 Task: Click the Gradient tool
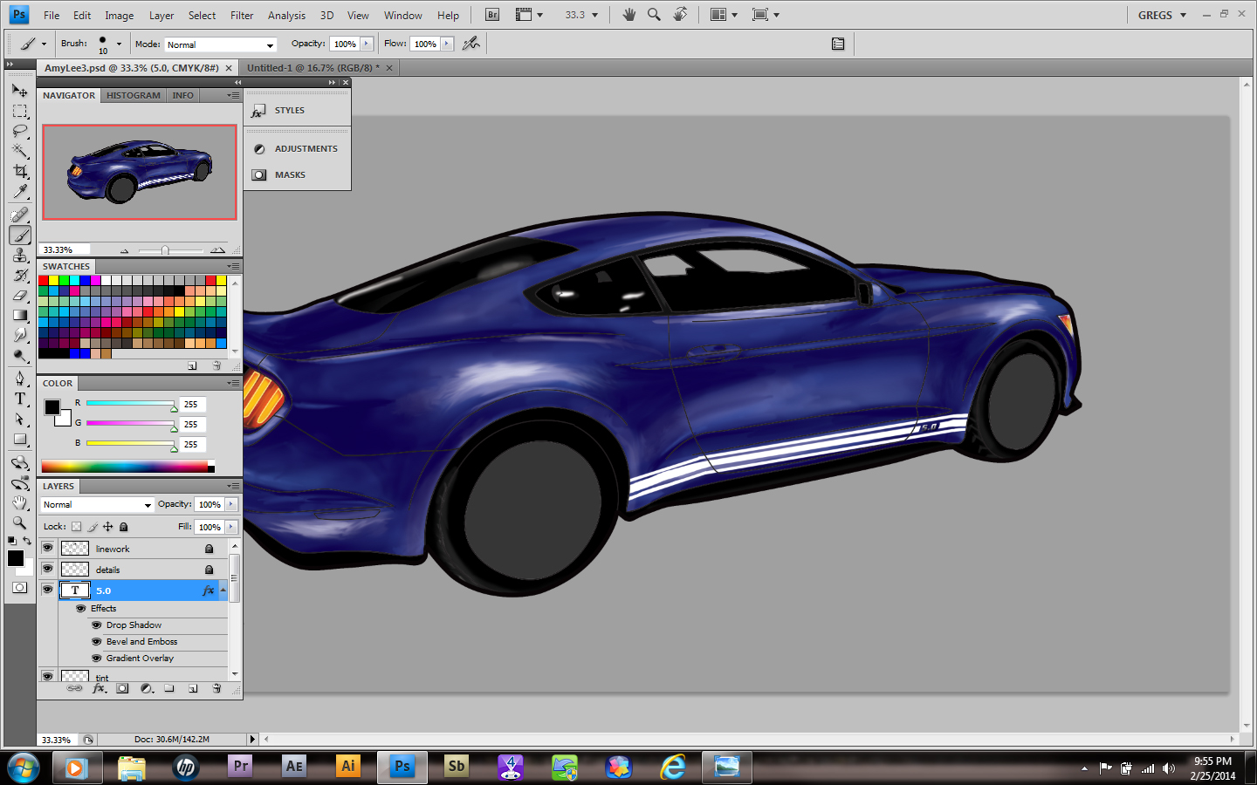tap(20, 315)
